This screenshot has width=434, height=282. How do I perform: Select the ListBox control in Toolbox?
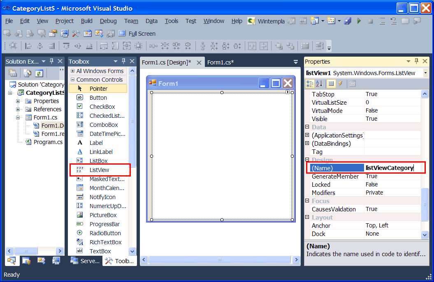tap(98, 161)
